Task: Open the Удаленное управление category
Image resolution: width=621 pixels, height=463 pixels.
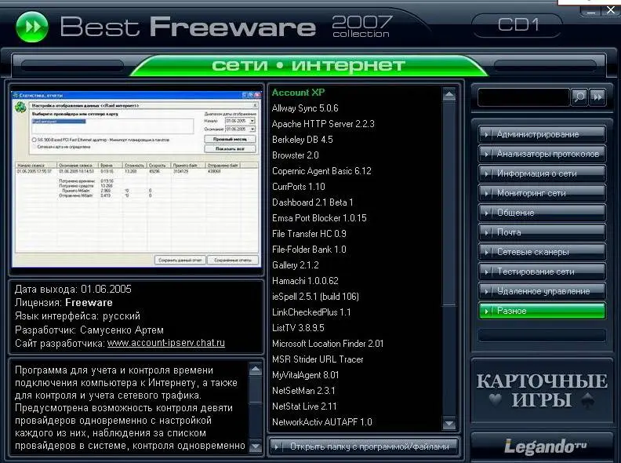Action: [x=542, y=291]
